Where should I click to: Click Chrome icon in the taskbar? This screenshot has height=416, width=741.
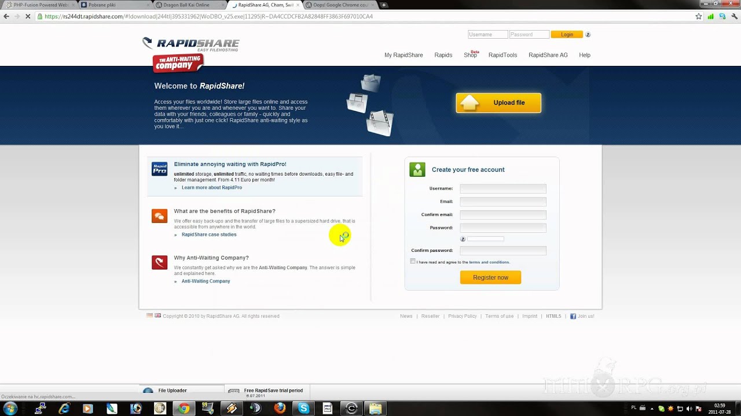tap(184, 408)
